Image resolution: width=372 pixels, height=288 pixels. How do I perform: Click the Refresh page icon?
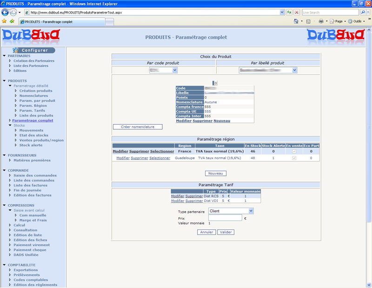(x=289, y=12)
